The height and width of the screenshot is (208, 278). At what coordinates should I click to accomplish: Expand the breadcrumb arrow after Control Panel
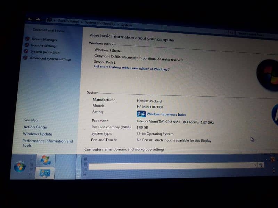click(x=82, y=22)
